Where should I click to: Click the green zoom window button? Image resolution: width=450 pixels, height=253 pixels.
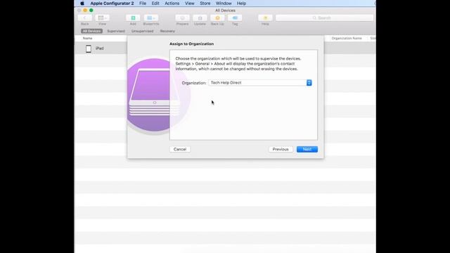91,11
